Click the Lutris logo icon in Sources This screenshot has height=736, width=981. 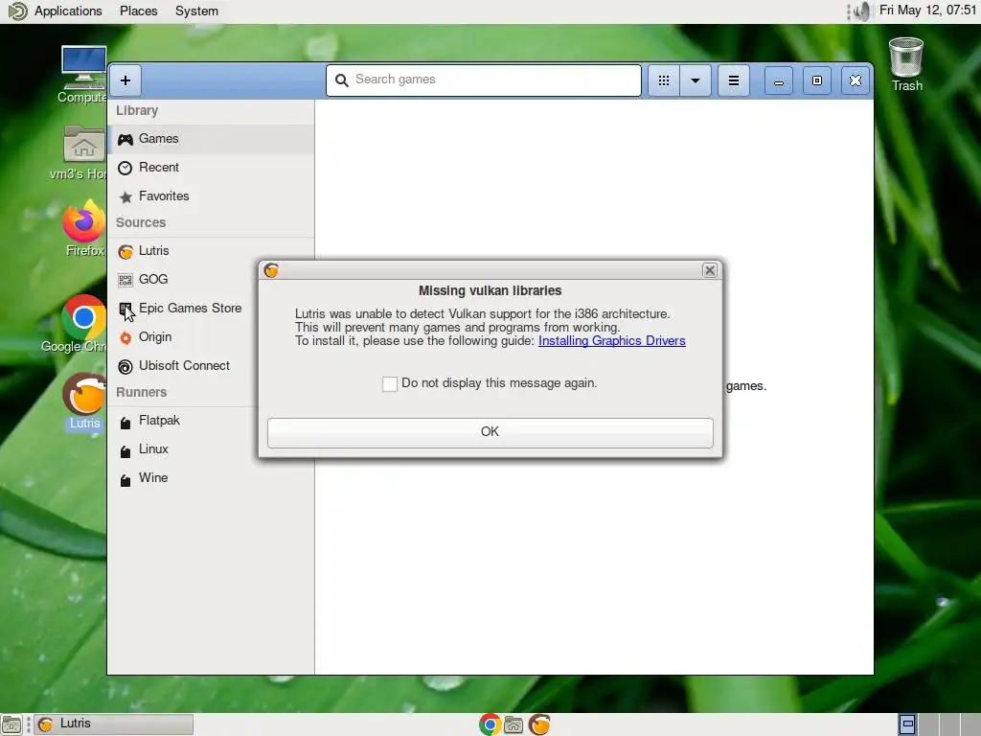(x=125, y=252)
